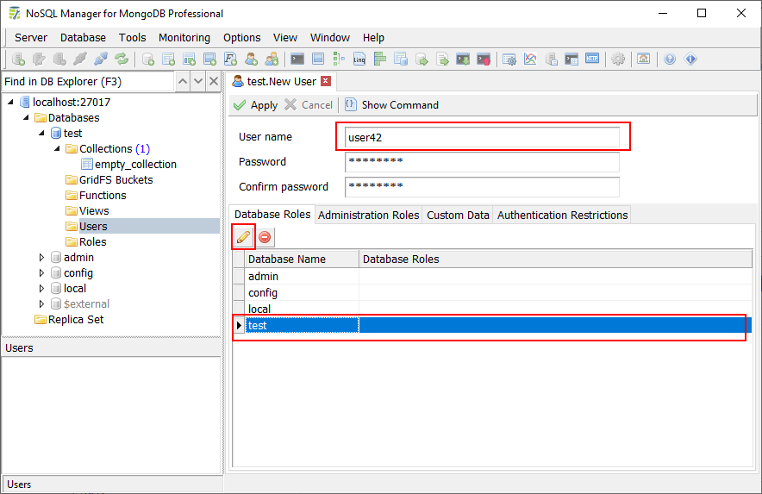
Task: Click the create function 'F' toolbar icon
Action: [231, 59]
